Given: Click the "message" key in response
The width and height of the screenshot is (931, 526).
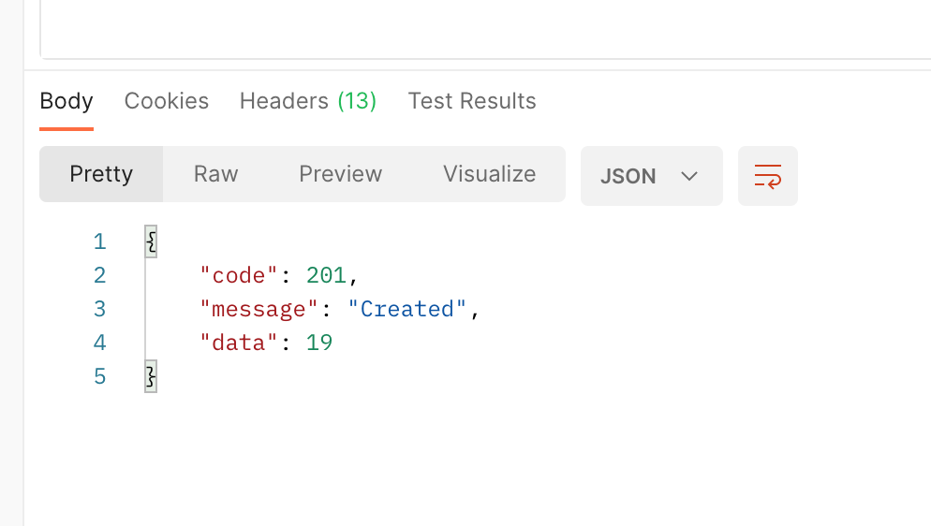Looking at the screenshot, I should [x=259, y=310].
